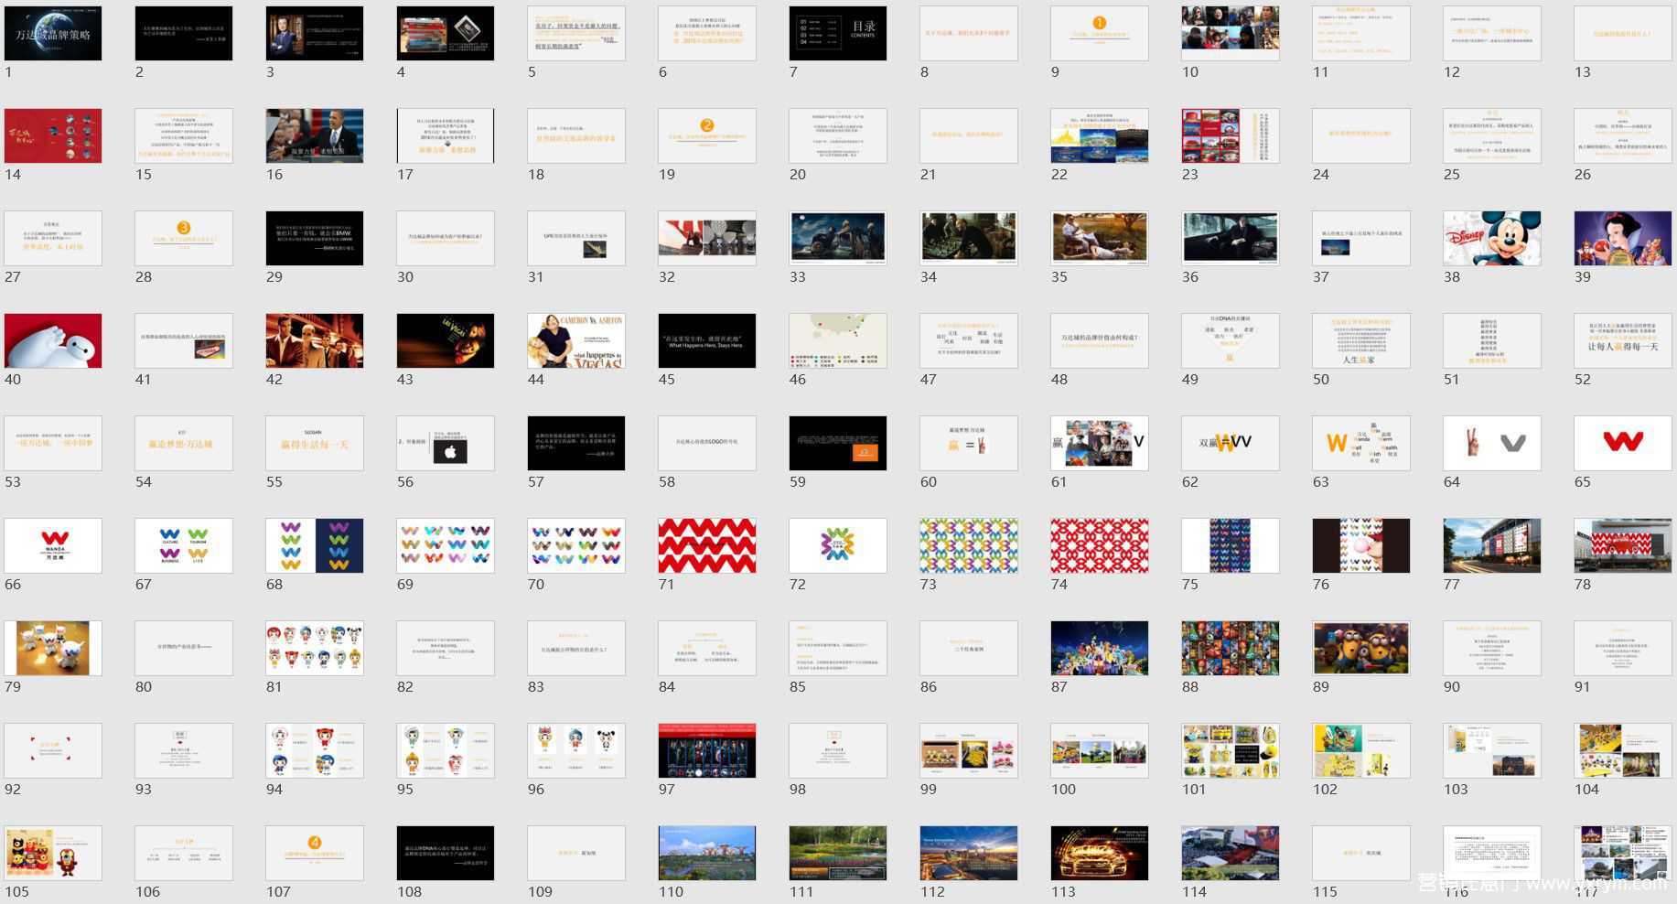This screenshot has height=904, width=1677.
Task: Select slide 110 garden skyline thumbnail
Action: coord(707,854)
